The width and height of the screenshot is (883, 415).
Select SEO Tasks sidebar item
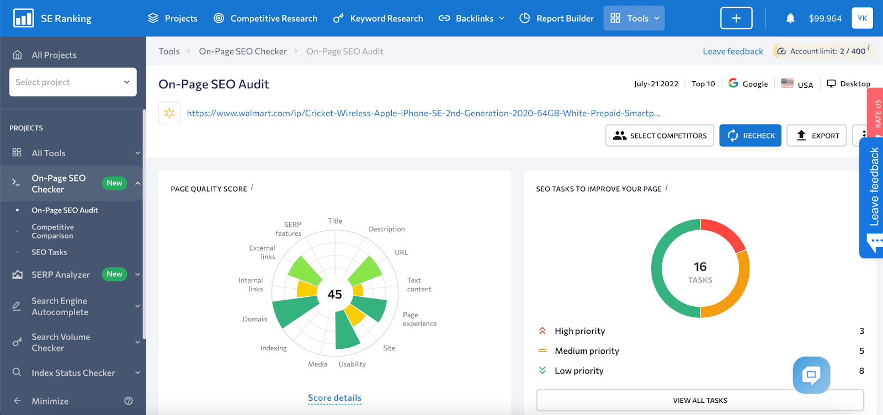[x=49, y=252]
